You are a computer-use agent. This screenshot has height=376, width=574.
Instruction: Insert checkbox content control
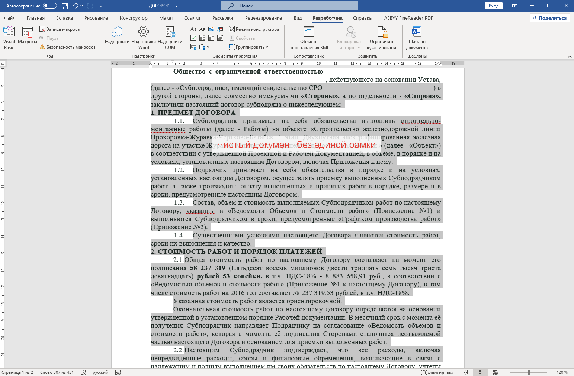pos(193,38)
